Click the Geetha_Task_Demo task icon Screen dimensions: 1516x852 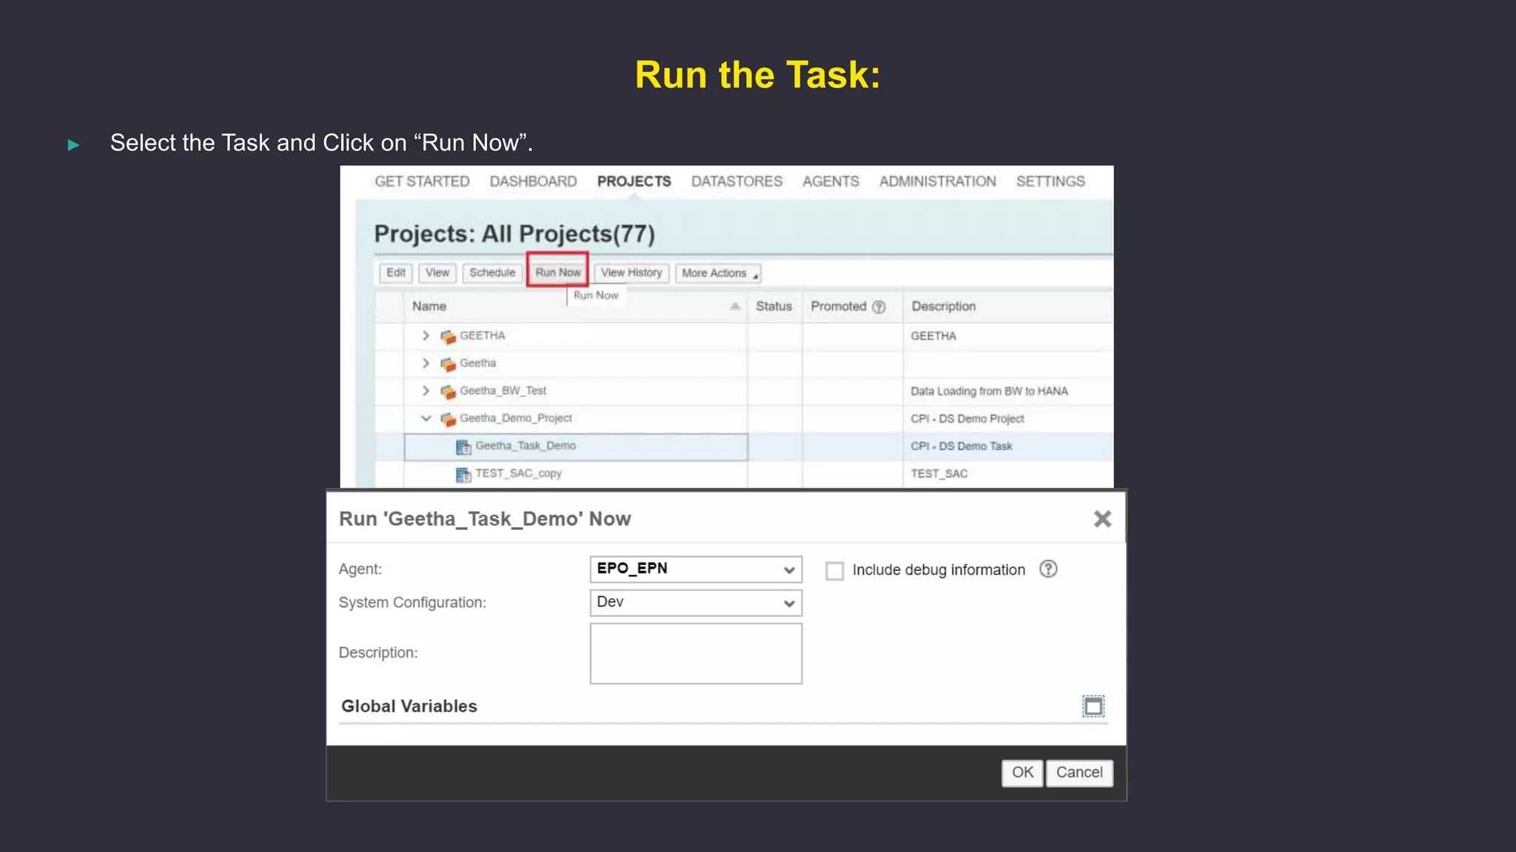tap(463, 446)
